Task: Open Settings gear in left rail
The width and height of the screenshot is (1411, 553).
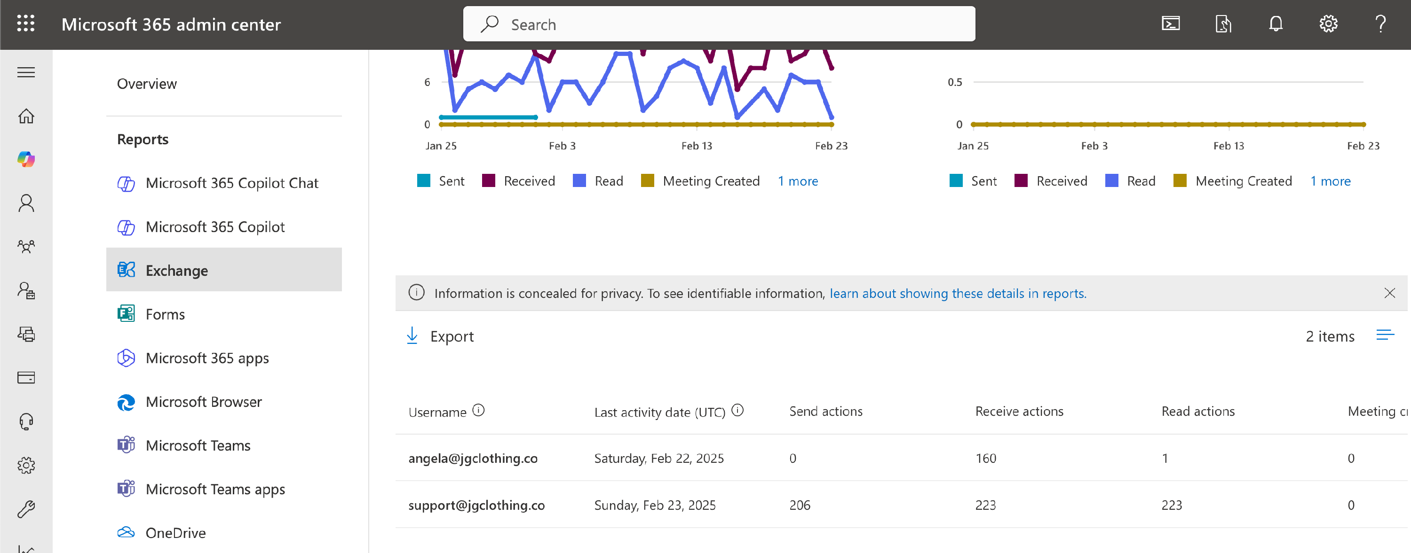Action: (x=26, y=465)
